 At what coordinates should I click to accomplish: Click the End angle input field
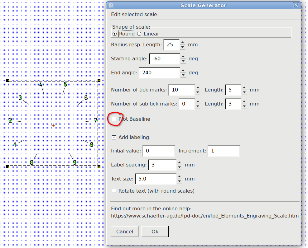click(160, 73)
